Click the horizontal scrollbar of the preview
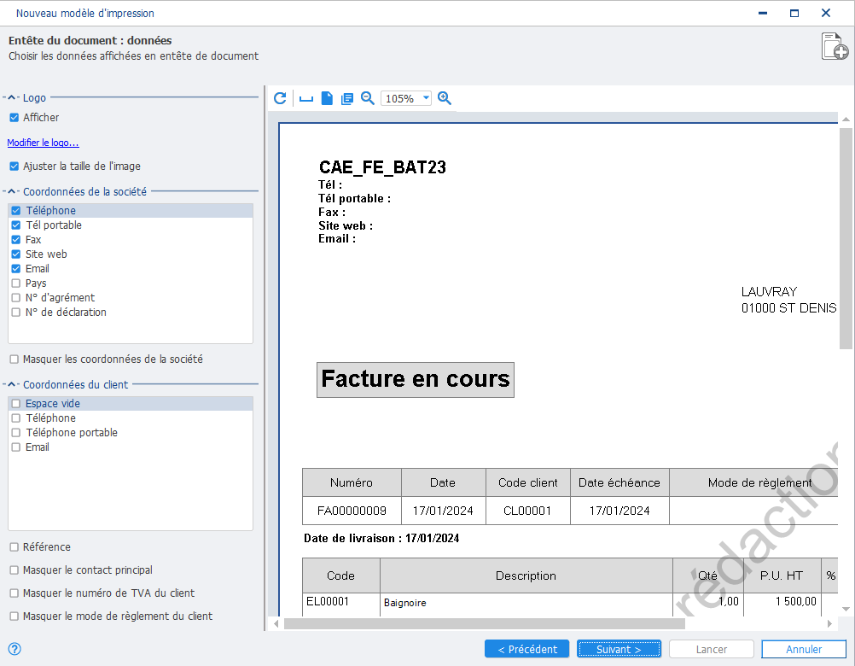 click(x=484, y=623)
